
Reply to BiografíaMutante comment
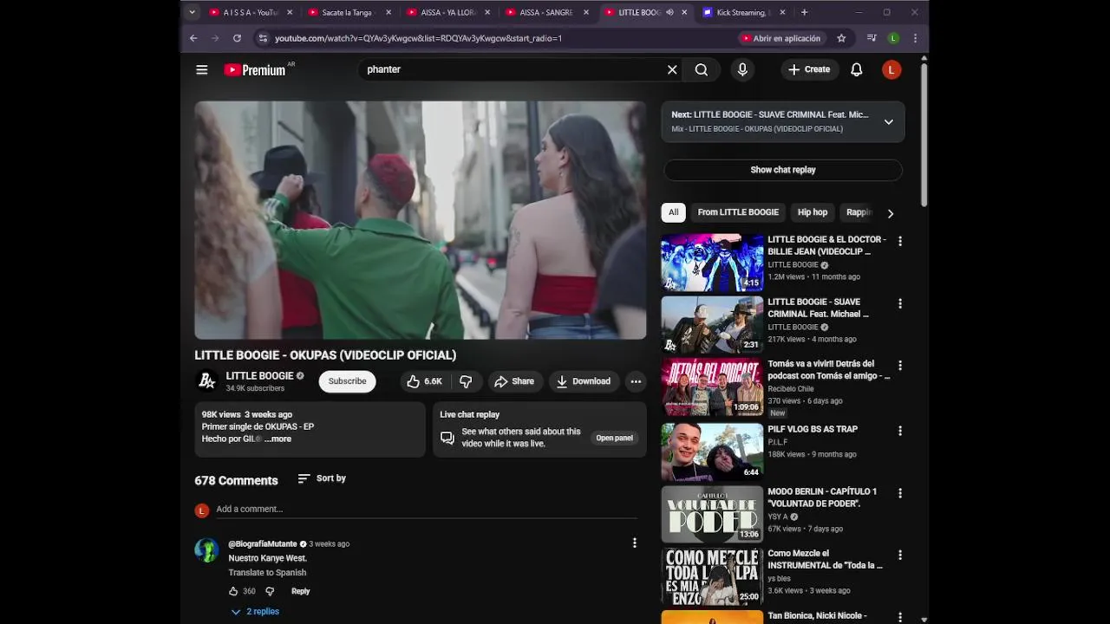[x=300, y=591]
